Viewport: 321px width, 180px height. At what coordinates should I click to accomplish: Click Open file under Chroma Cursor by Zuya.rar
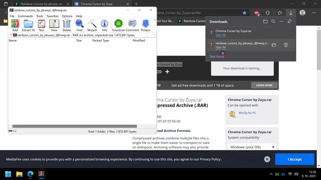(221, 35)
